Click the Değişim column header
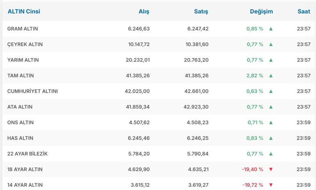Image resolution: width=316 pixels, height=190 pixels. click(261, 11)
